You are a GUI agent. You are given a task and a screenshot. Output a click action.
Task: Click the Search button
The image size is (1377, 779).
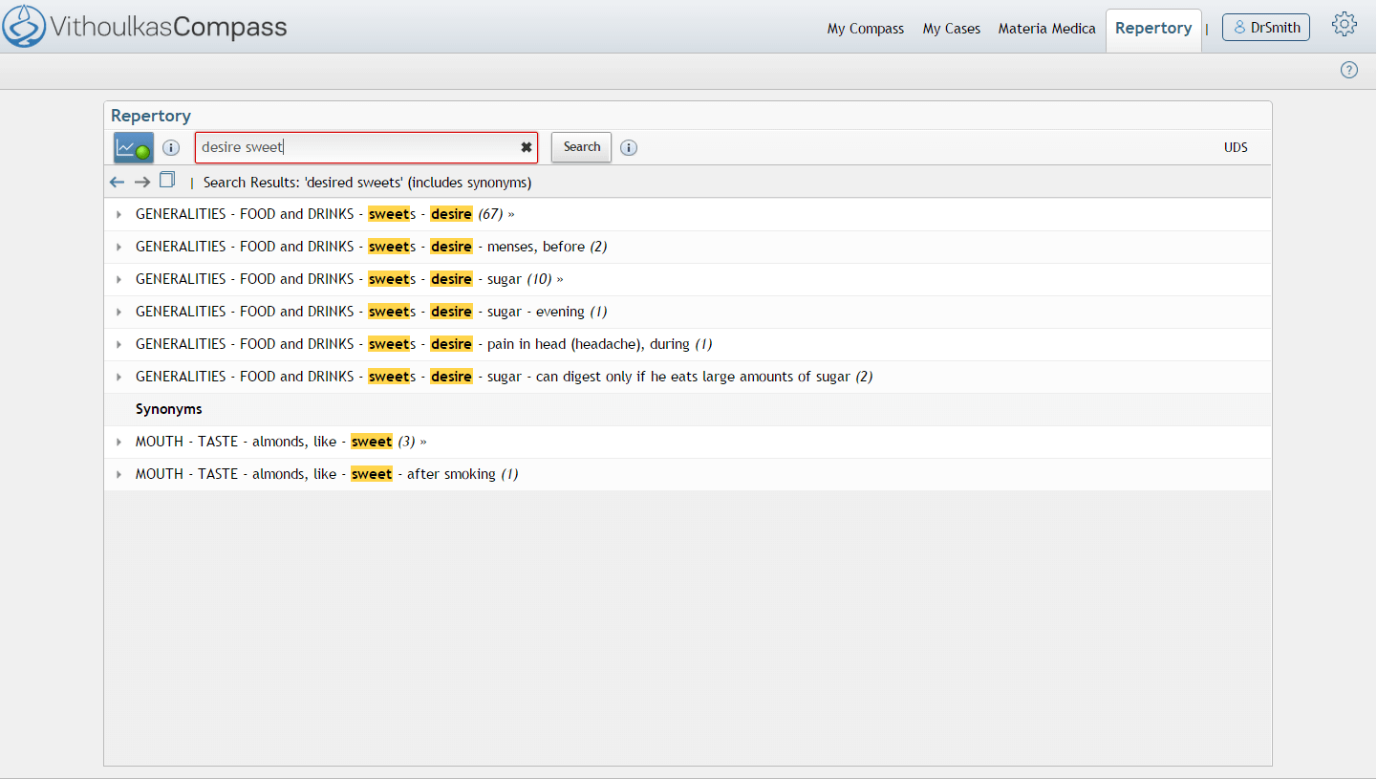(581, 147)
